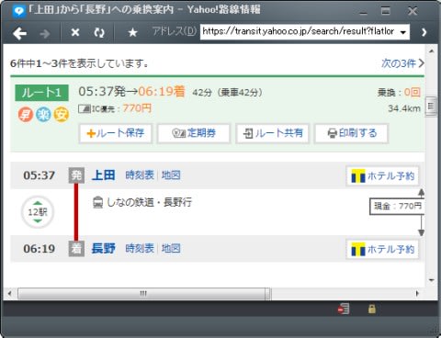Open 時刻表 timetable for 上田

(140, 175)
